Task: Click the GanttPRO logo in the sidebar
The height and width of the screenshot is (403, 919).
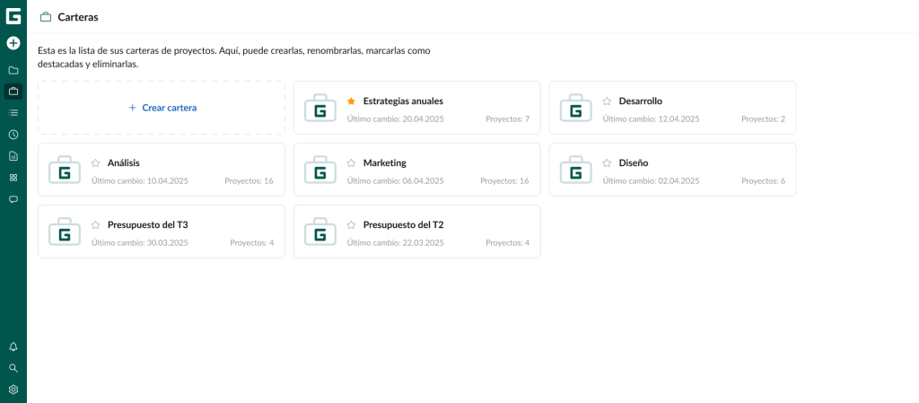Action: pyautogui.click(x=13, y=17)
